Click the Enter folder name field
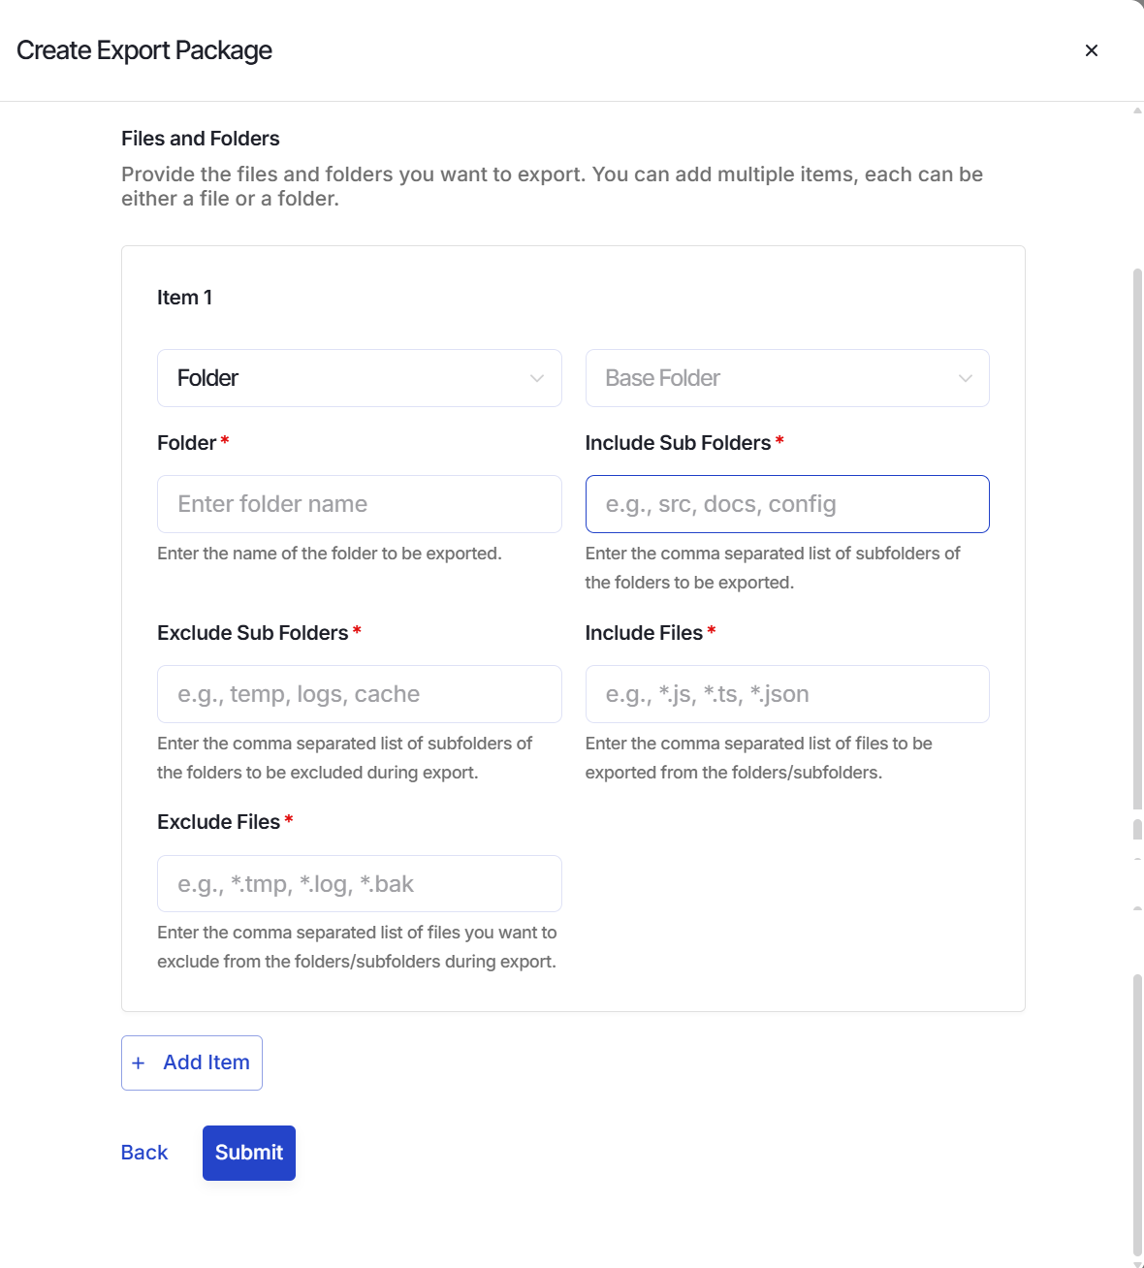Viewport: 1144px width, 1268px height. click(359, 504)
